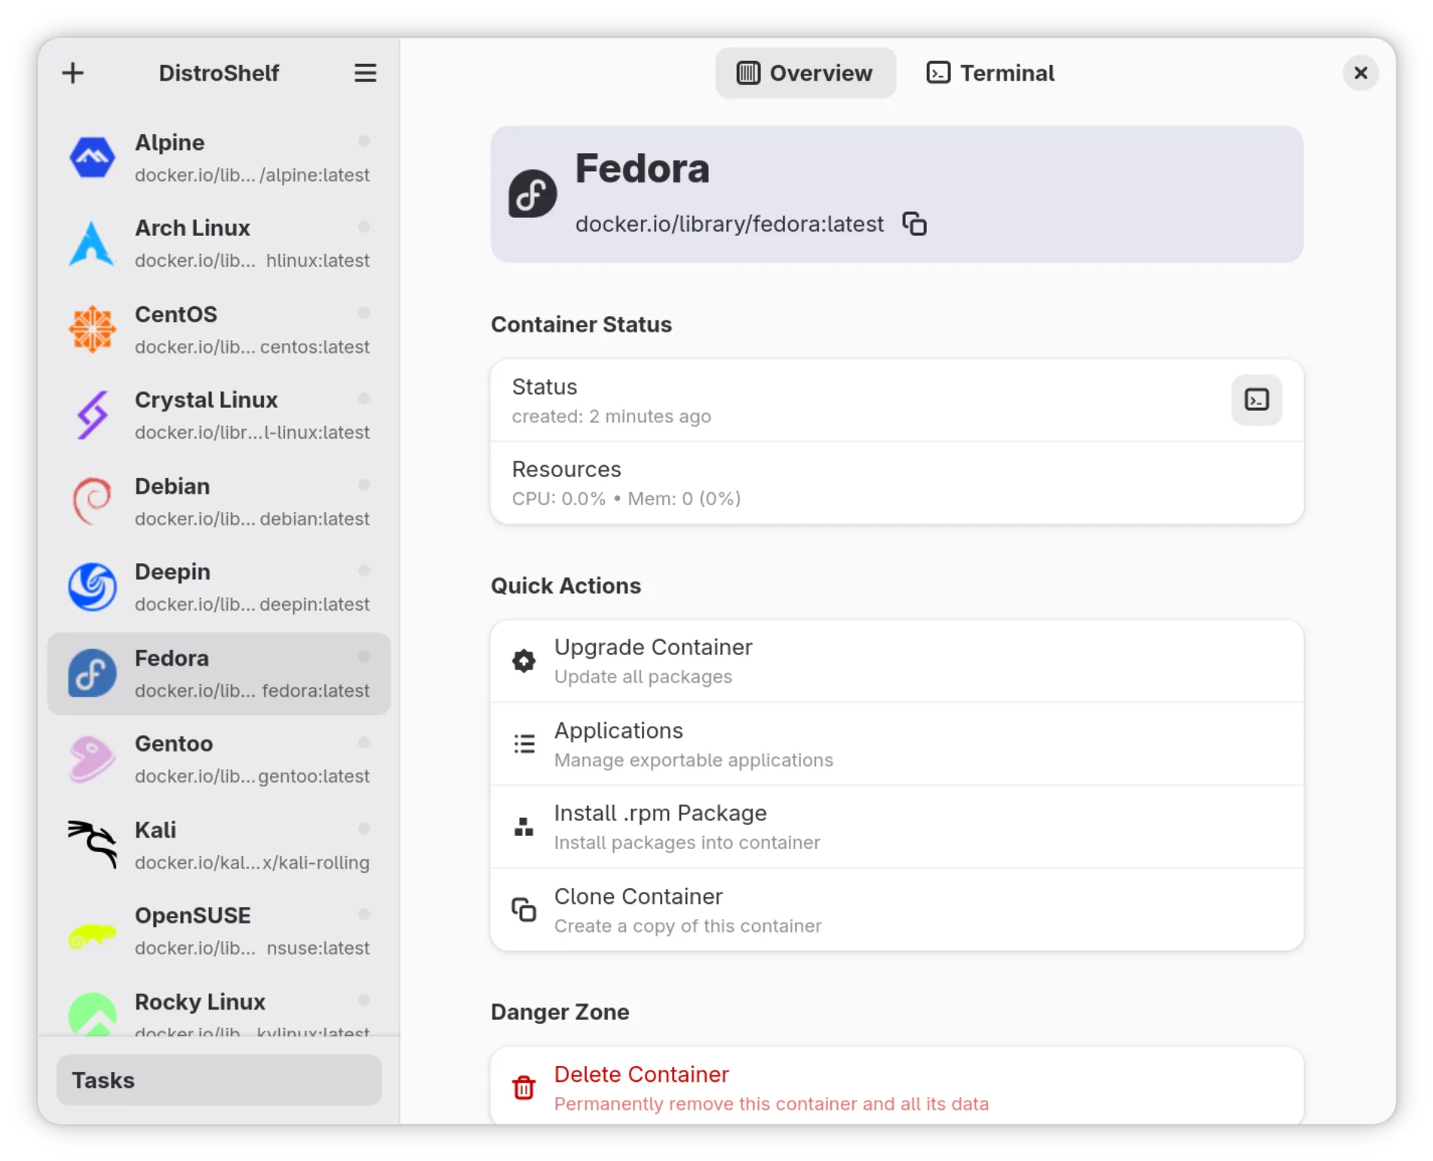This screenshot has width=1433, height=1161.
Task: Expand the Tasks panel
Action: [x=219, y=1080]
